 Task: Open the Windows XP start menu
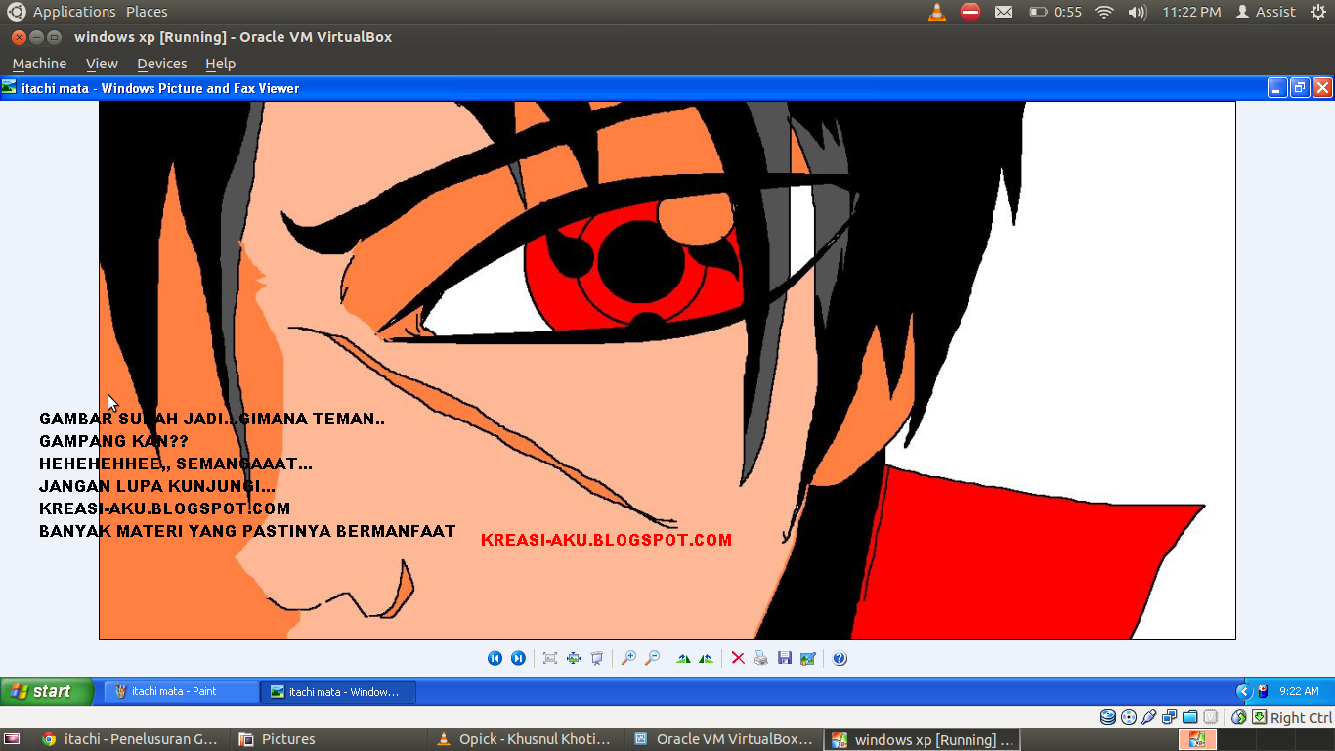point(46,691)
